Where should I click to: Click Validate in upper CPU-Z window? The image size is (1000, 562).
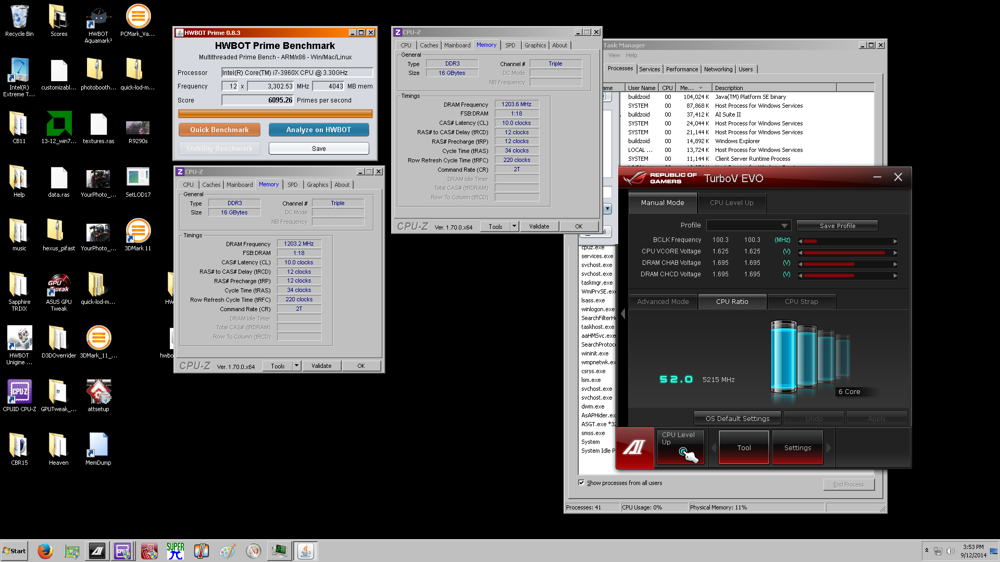click(539, 226)
